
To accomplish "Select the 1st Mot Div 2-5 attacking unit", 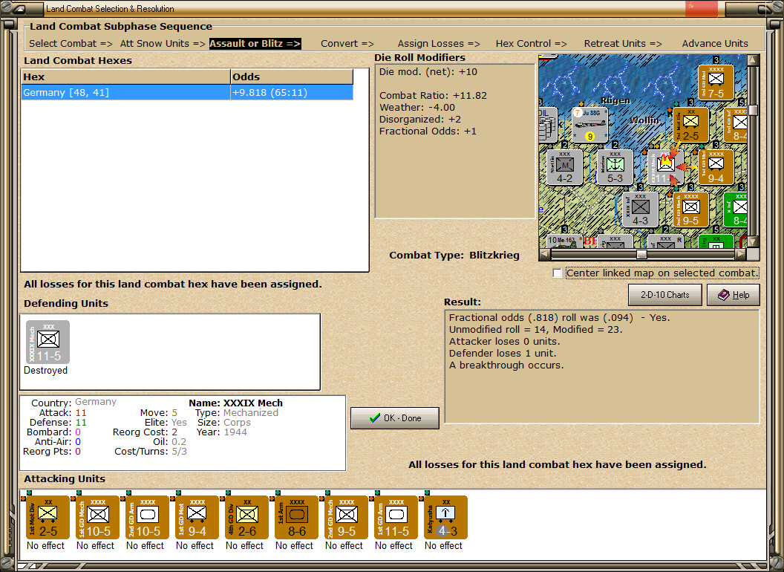I will [x=48, y=518].
